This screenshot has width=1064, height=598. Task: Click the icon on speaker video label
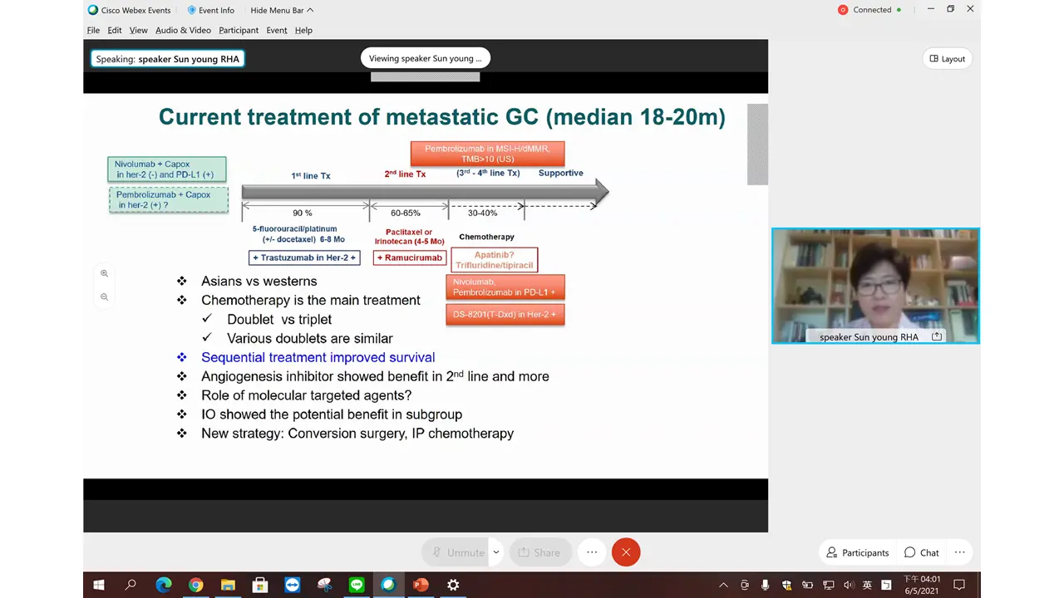pyautogui.click(x=937, y=336)
